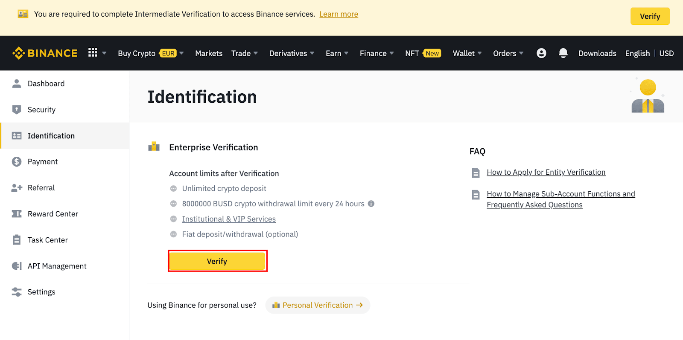Expand the Wallet menu dropdown
This screenshot has width=683, height=340.
[x=479, y=53]
